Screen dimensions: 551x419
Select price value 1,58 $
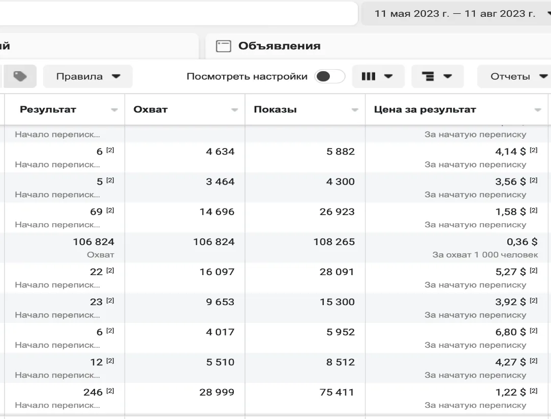coord(510,212)
